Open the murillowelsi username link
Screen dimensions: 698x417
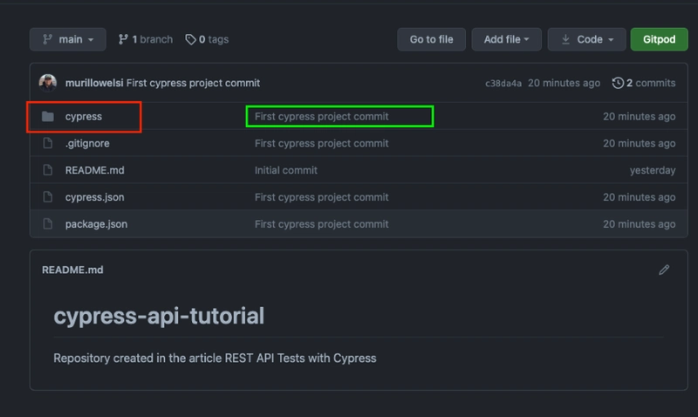(x=94, y=83)
